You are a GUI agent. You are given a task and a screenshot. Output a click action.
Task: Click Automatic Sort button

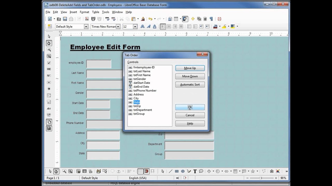(190, 84)
